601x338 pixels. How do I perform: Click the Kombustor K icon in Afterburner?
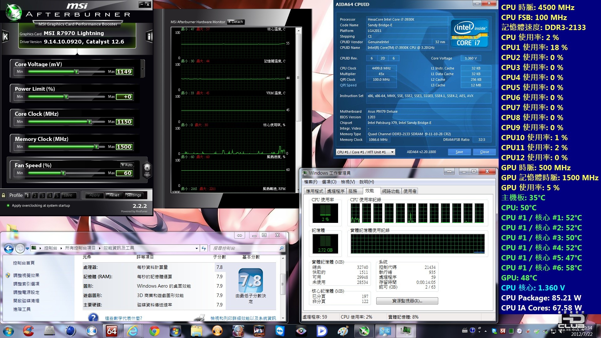5,37
